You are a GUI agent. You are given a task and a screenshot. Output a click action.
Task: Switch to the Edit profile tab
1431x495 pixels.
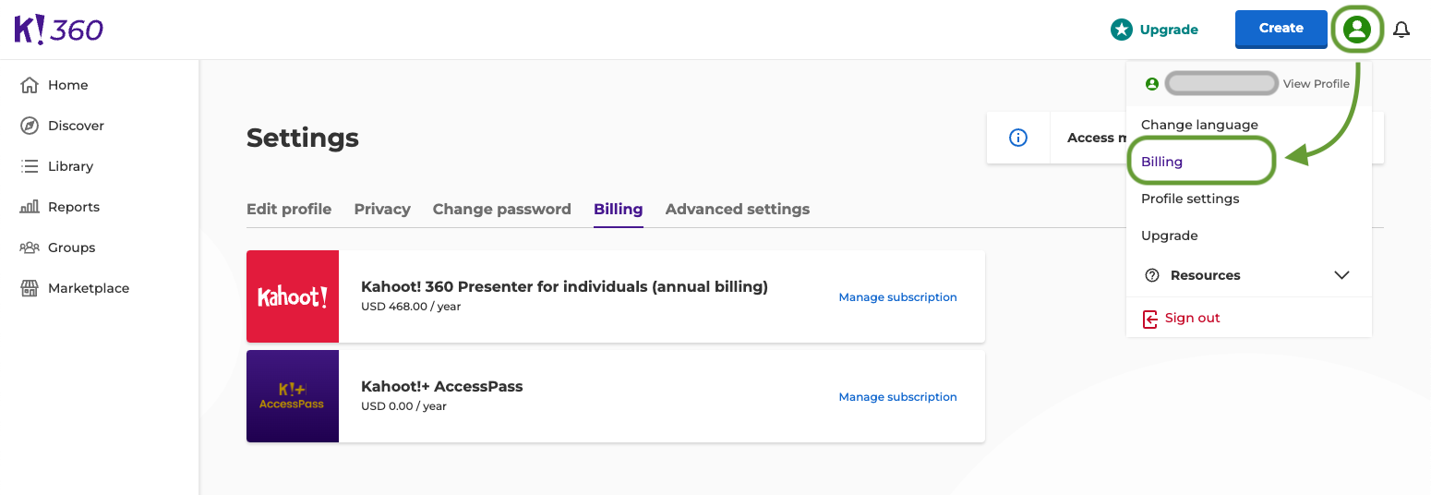(288, 209)
